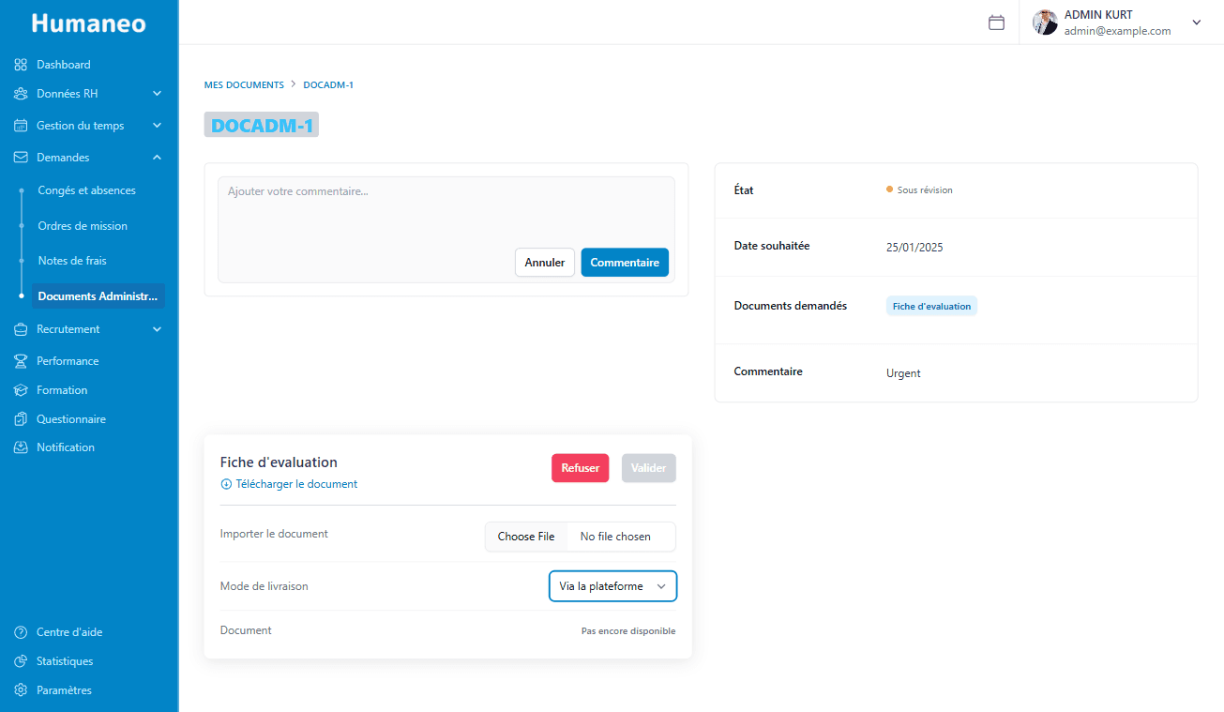Open the admin account menu chevron
1224x712 pixels.
[1197, 21]
